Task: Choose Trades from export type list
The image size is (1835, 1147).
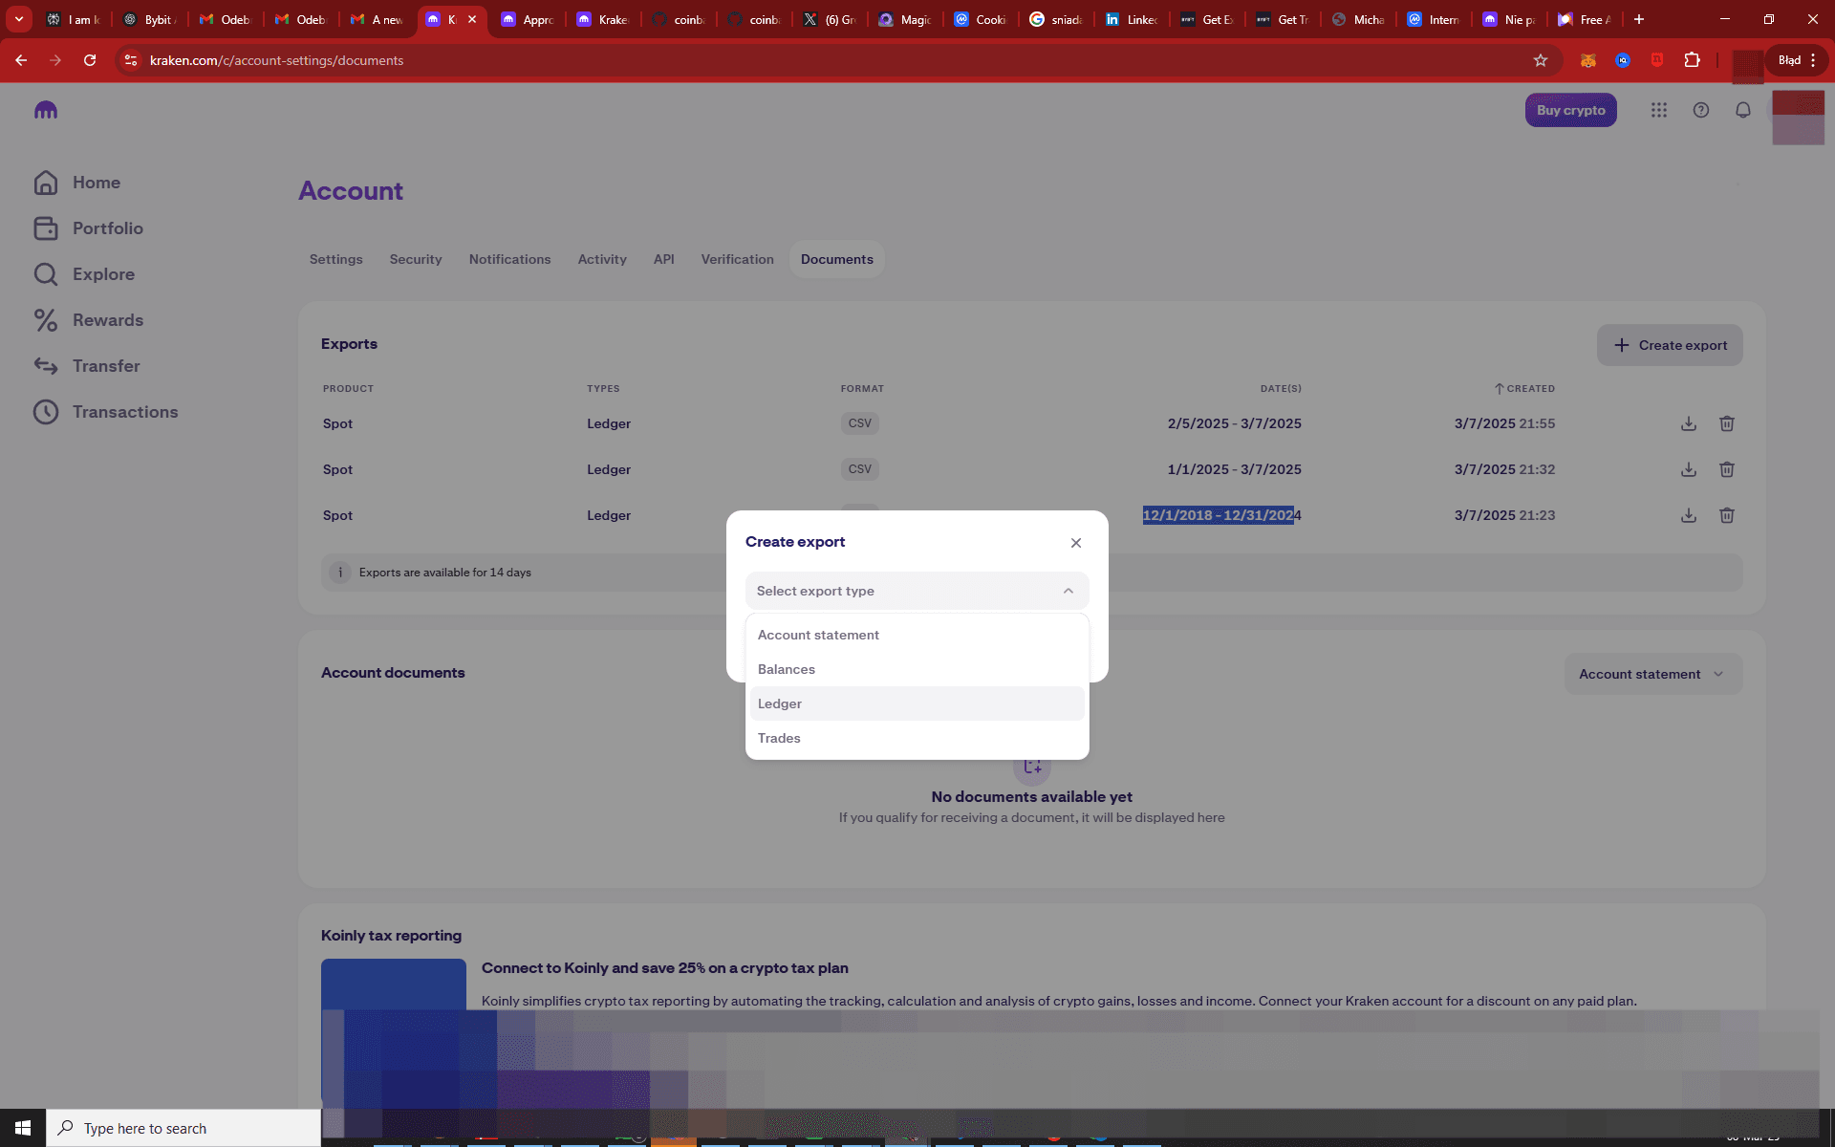Action: tap(917, 738)
